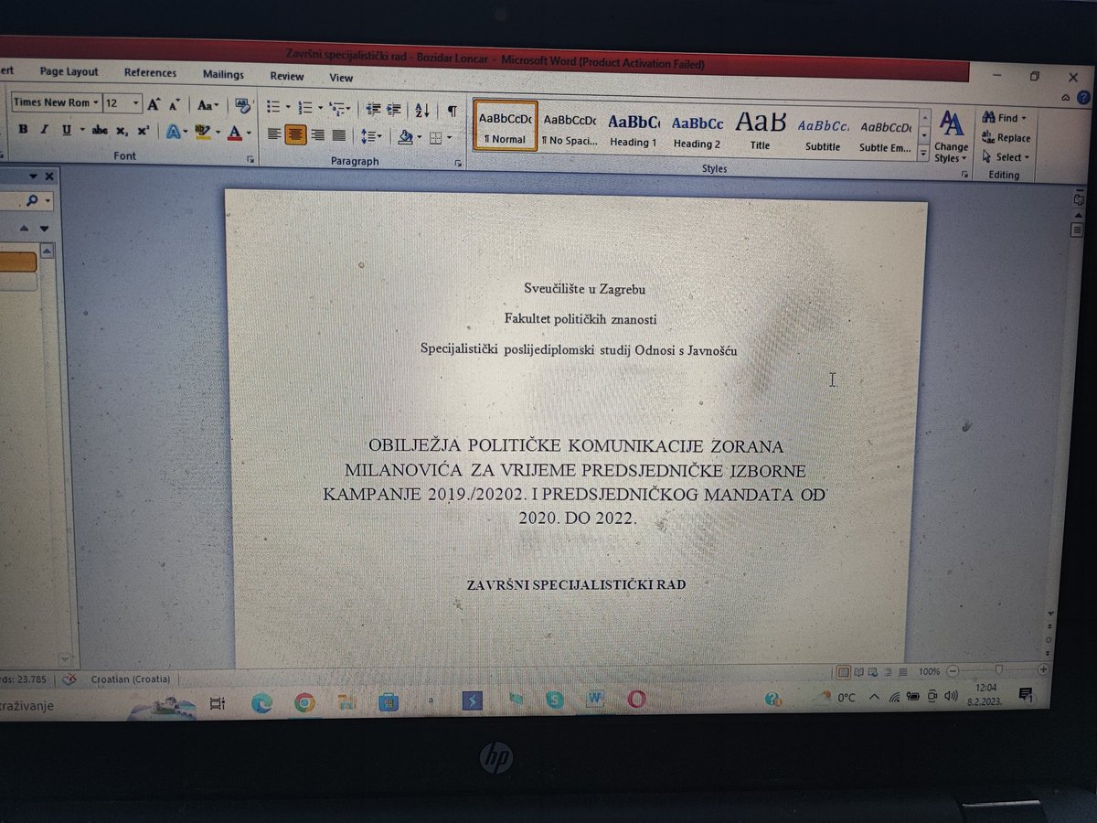Open the Change Styles dropdown
This screenshot has height=823, width=1097.
click(951, 136)
